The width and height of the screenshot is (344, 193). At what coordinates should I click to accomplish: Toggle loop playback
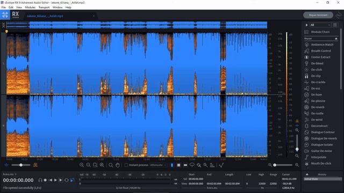(x=67, y=180)
